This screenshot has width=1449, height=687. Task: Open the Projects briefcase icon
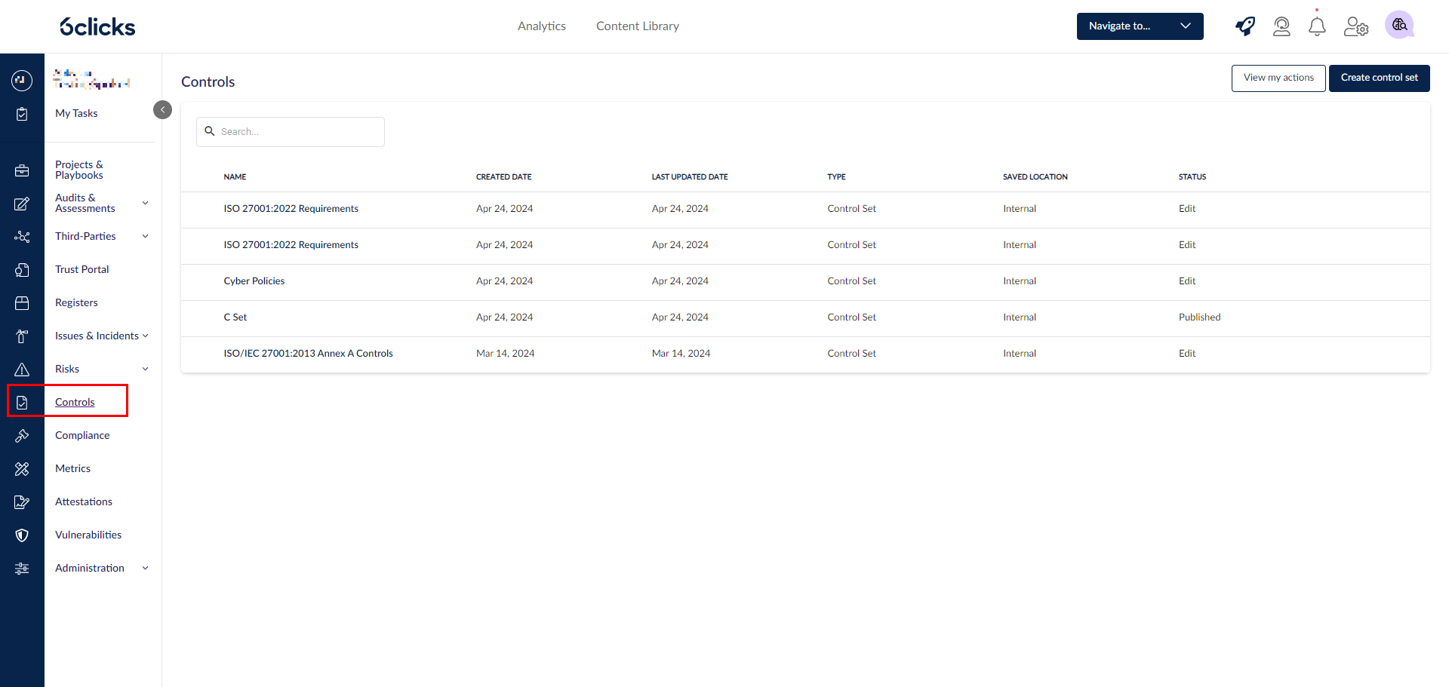coord(22,170)
